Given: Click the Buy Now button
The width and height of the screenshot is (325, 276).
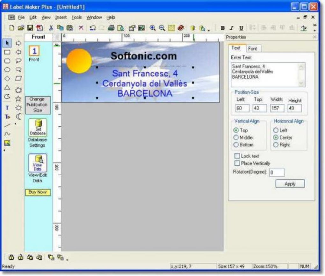Looking at the screenshot, I should coord(38,192).
